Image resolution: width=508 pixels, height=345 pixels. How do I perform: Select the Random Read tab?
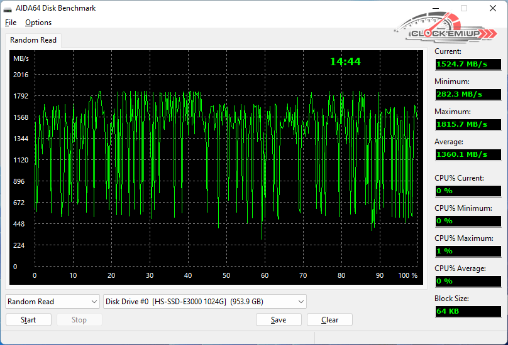(x=33, y=40)
